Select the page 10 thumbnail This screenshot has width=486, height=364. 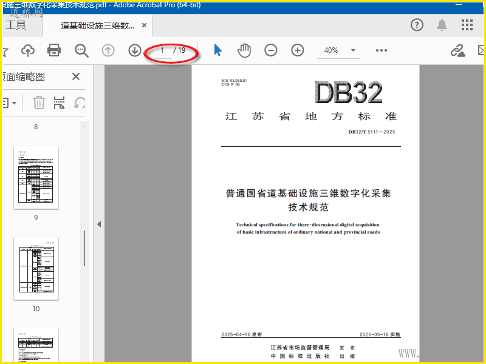coord(36,268)
